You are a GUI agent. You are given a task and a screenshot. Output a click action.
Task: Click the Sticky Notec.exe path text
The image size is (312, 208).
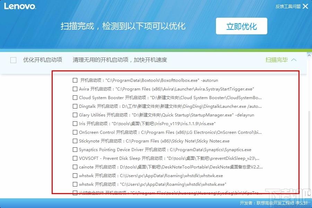point(178,141)
